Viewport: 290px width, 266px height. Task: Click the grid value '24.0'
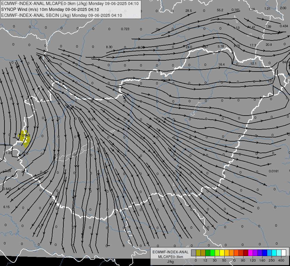[189, 47]
